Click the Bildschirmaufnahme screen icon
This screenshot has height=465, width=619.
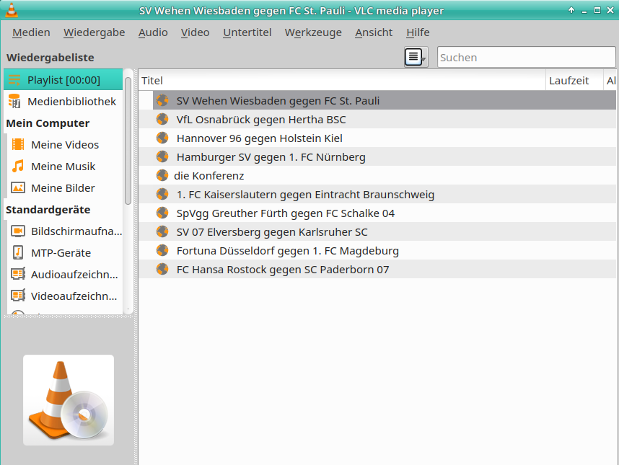[18, 231]
